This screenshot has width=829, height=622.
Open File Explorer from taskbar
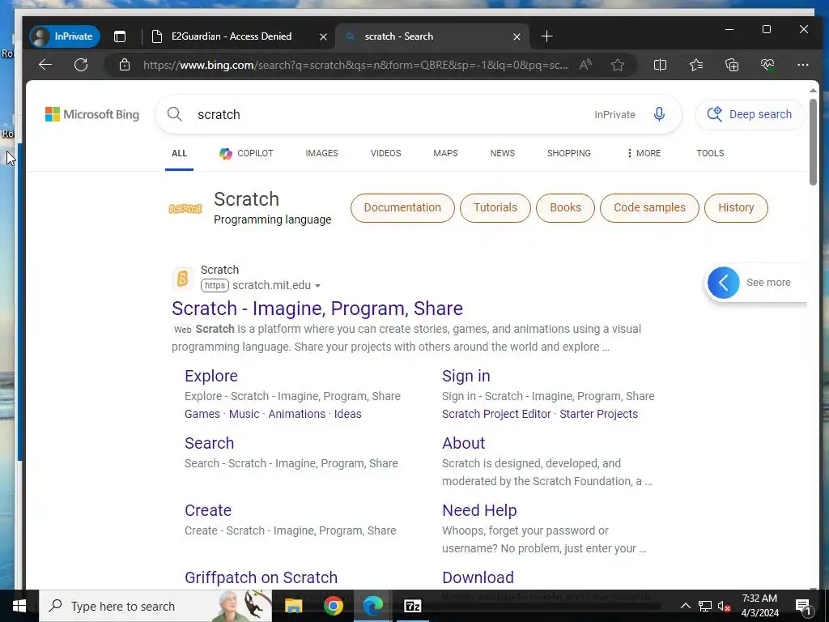coord(293,606)
